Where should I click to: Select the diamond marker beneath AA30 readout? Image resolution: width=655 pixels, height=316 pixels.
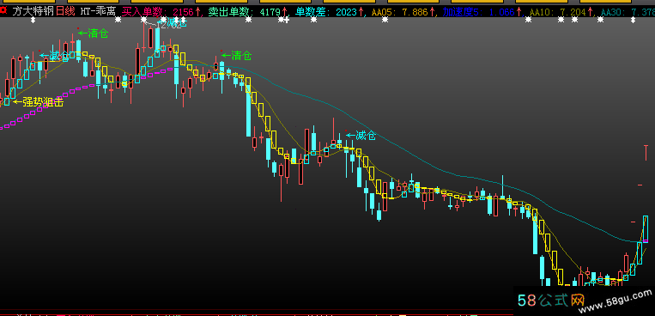coord(633,20)
